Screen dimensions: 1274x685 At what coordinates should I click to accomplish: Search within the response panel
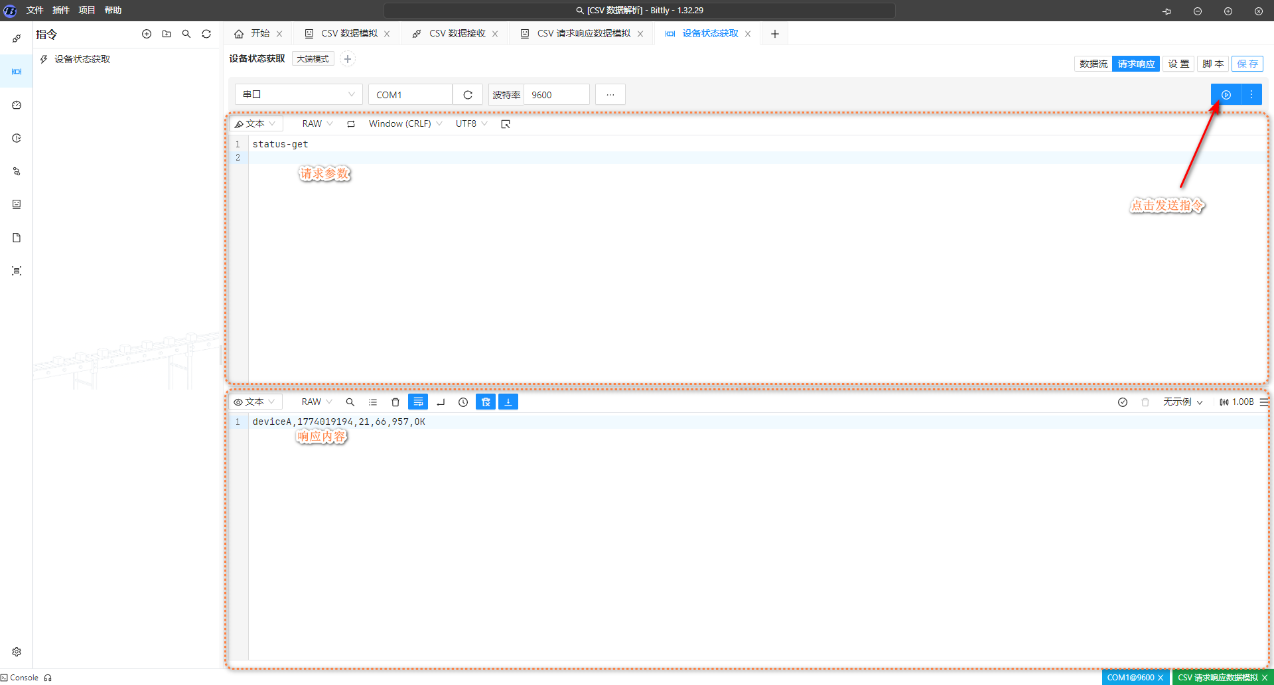point(350,402)
